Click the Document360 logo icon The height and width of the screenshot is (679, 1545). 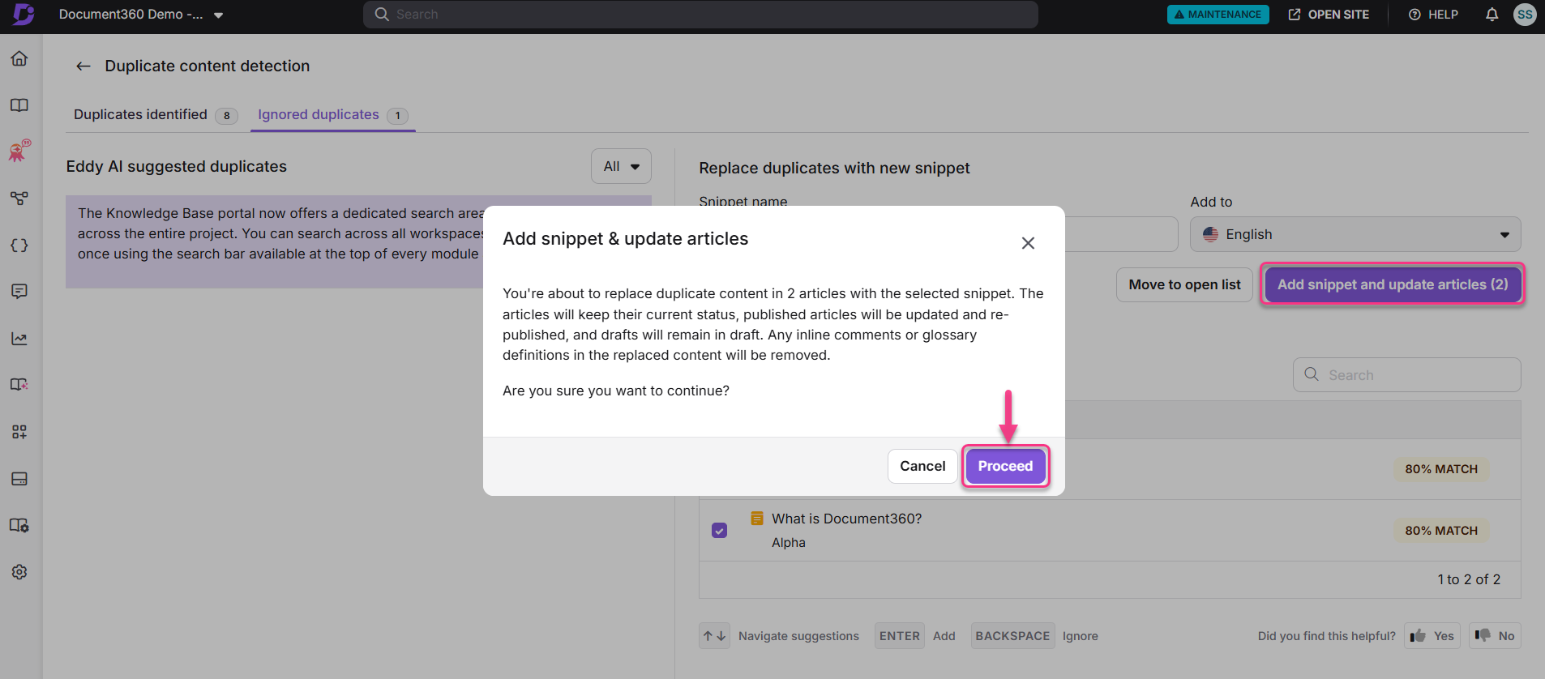[x=24, y=14]
